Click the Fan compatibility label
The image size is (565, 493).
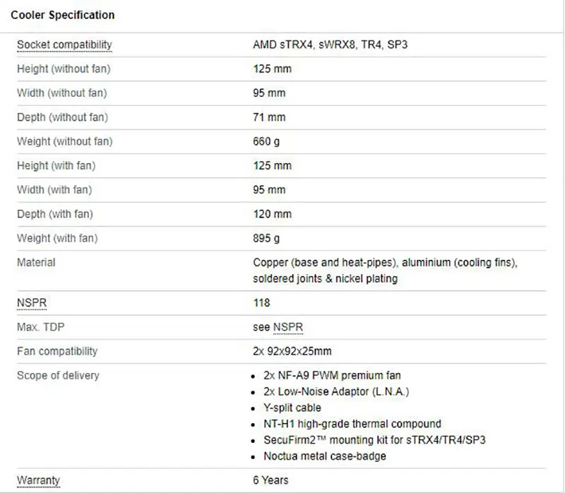point(57,351)
